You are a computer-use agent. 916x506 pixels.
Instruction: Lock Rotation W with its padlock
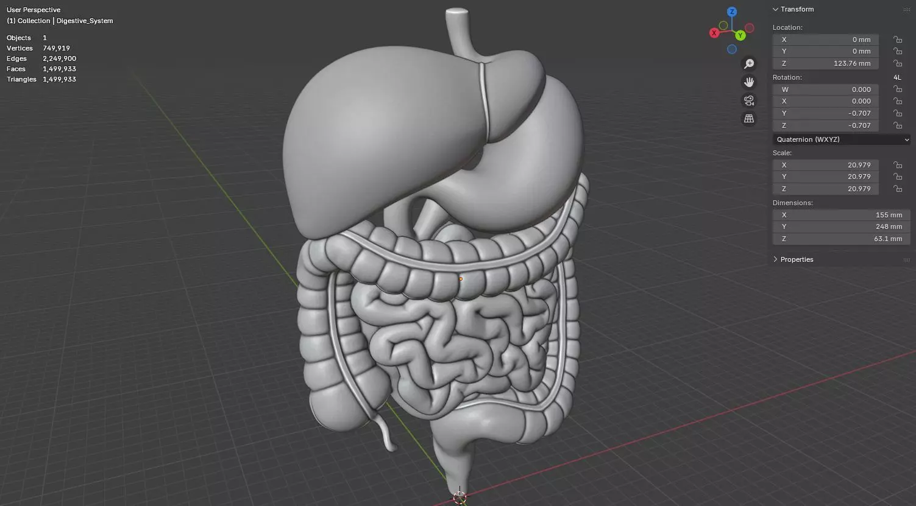click(898, 90)
